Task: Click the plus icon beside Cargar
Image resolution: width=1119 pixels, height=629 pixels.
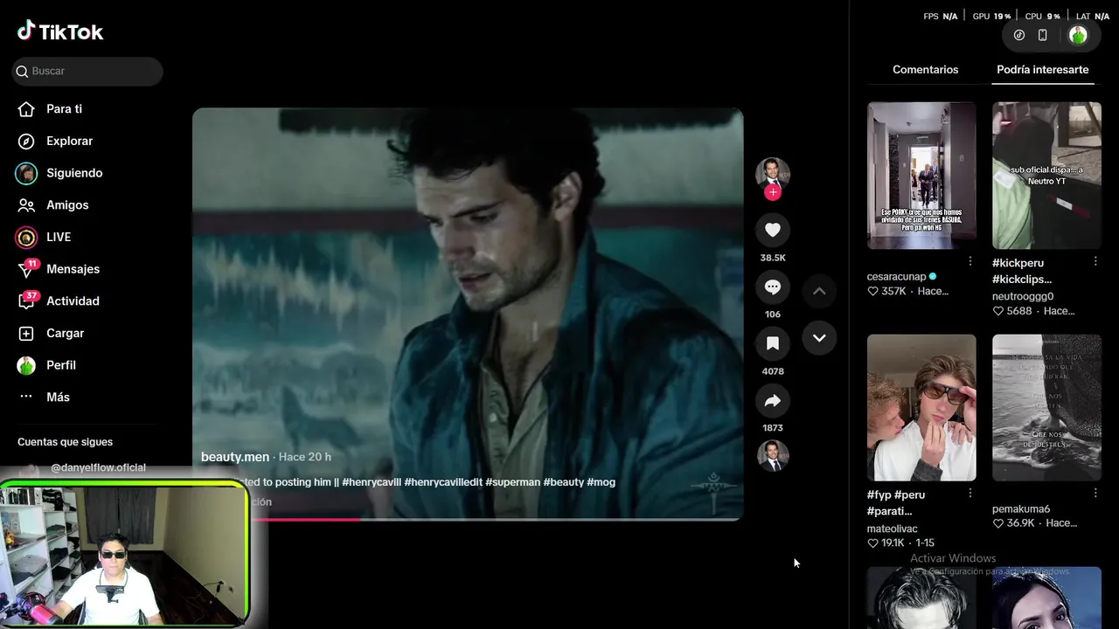Action: coord(26,333)
